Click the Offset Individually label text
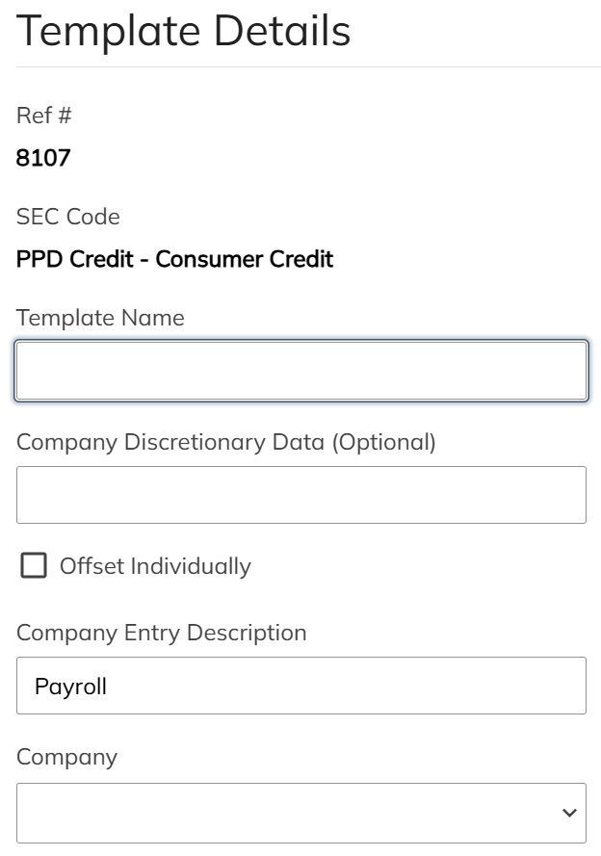The width and height of the screenshot is (601, 856). pyautogui.click(x=154, y=566)
